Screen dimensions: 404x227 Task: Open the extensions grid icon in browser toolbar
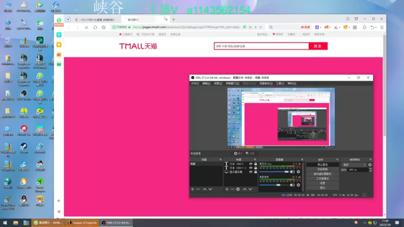355,27
